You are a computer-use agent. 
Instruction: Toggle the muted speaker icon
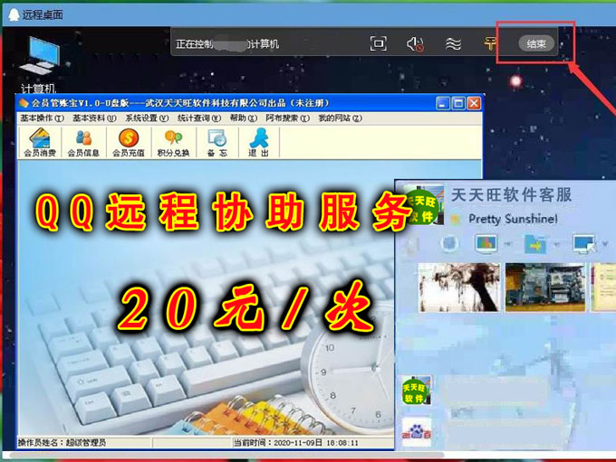(415, 44)
